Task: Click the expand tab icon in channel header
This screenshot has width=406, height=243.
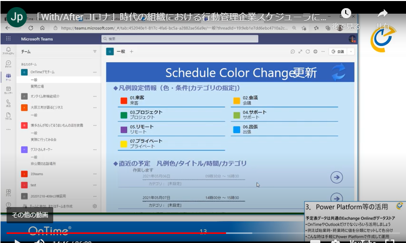Action: tap(300, 52)
